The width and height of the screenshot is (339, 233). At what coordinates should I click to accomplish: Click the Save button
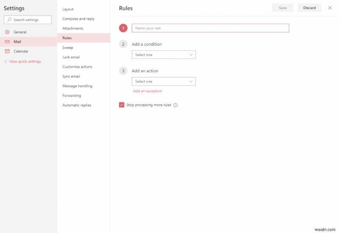click(283, 8)
